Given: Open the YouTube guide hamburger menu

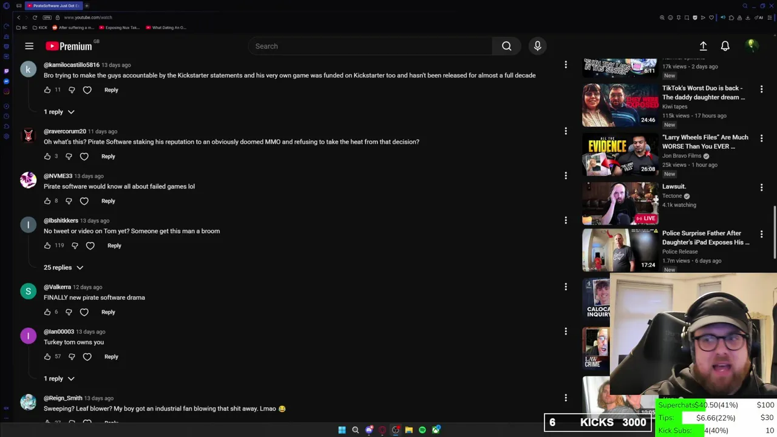Looking at the screenshot, I should pyautogui.click(x=29, y=46).
